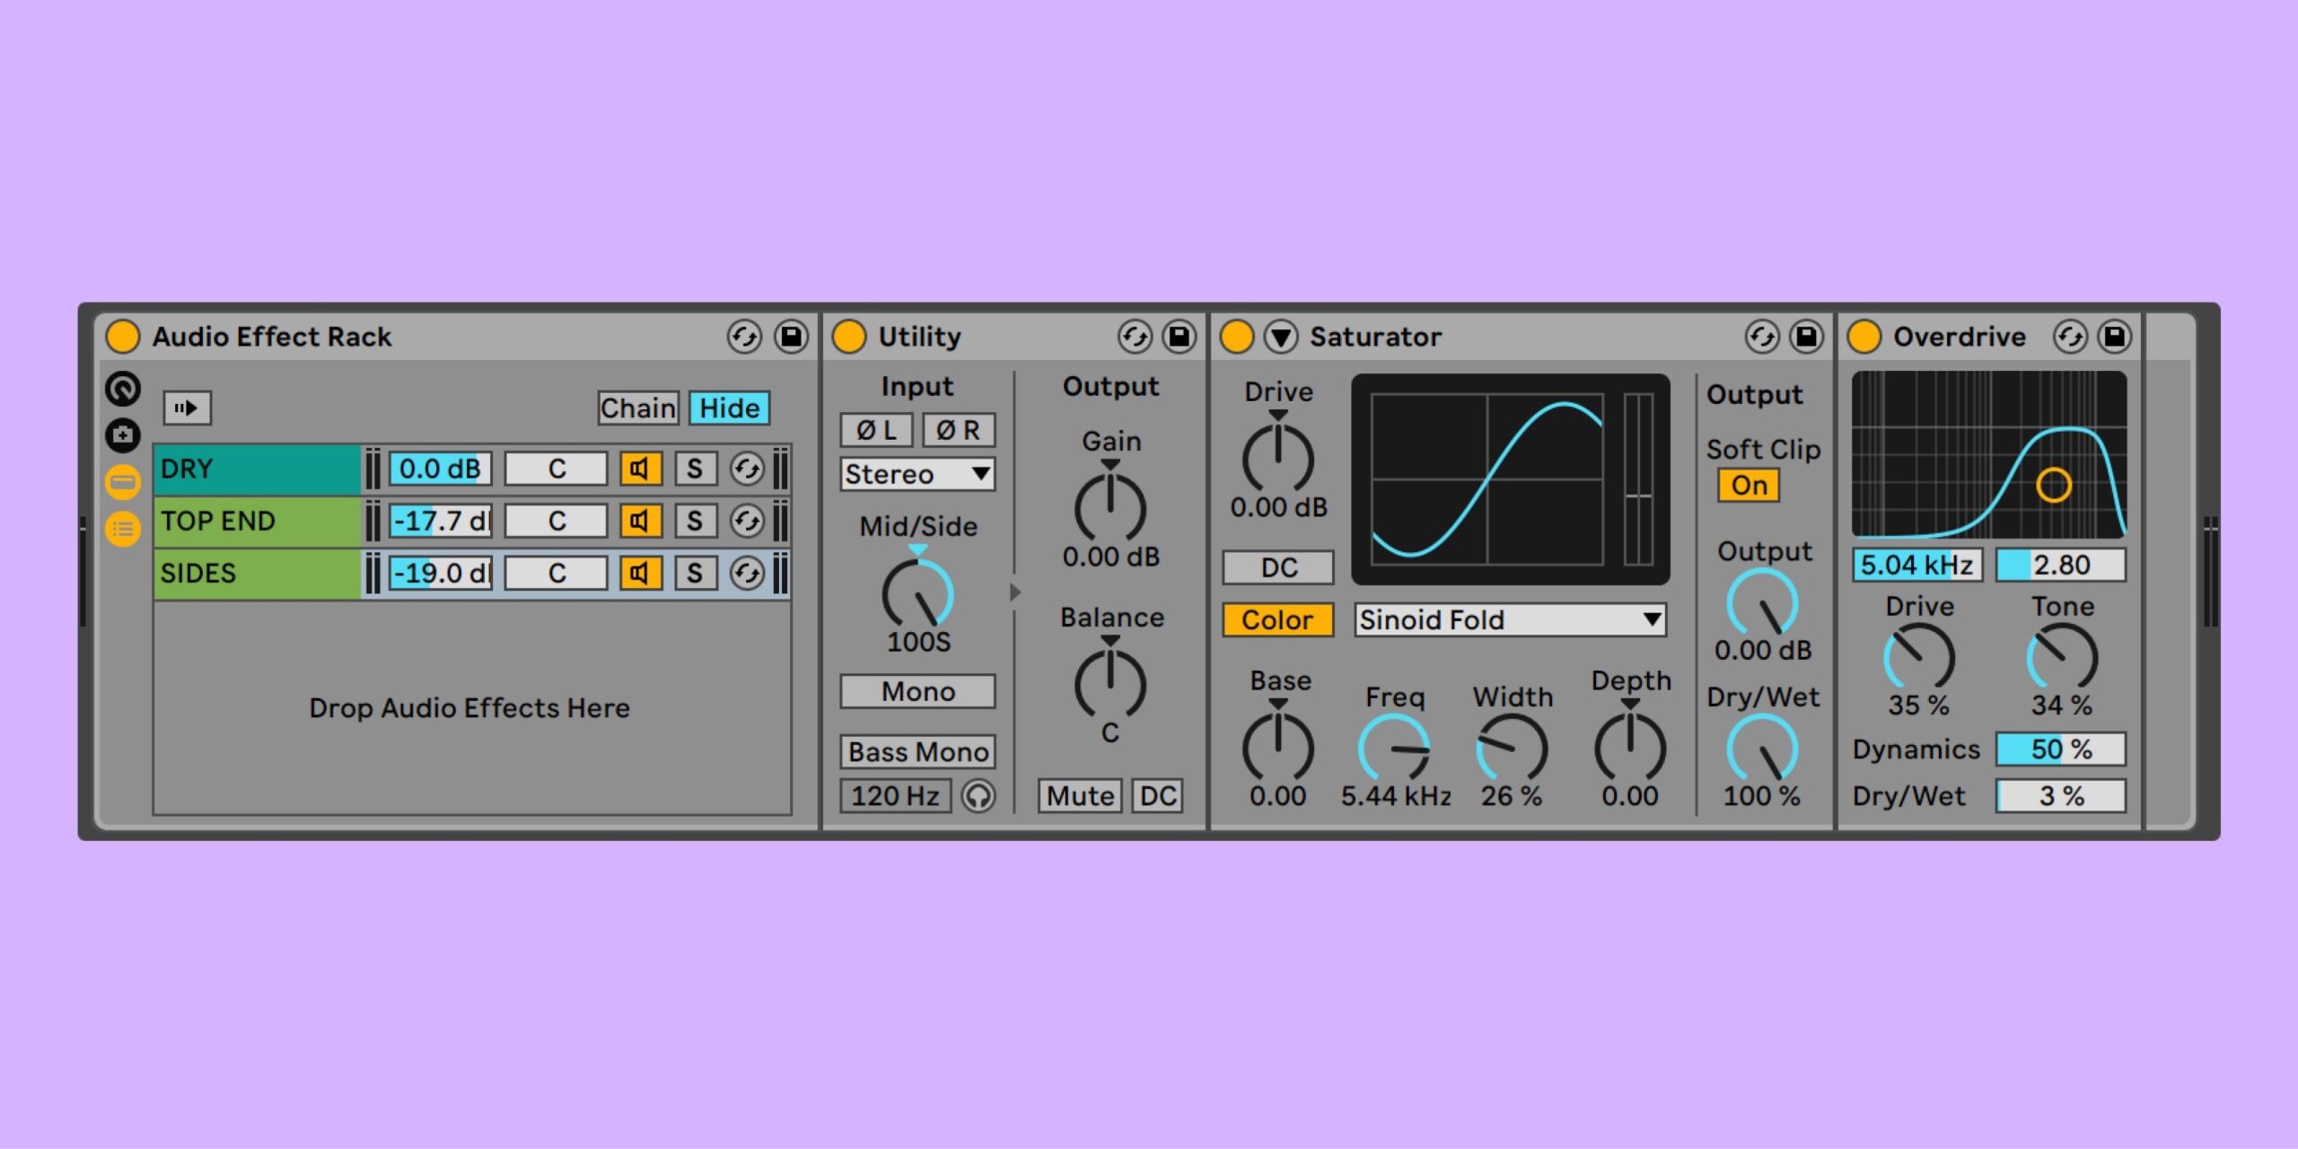Click the 120 Hz bass mono frequency field

pos(895,795)
